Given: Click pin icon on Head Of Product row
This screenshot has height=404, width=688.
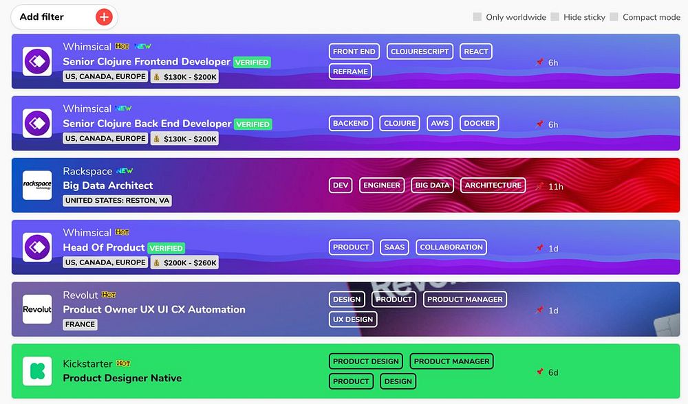Looking at the screenshot, I should click(x=539, y=248).
